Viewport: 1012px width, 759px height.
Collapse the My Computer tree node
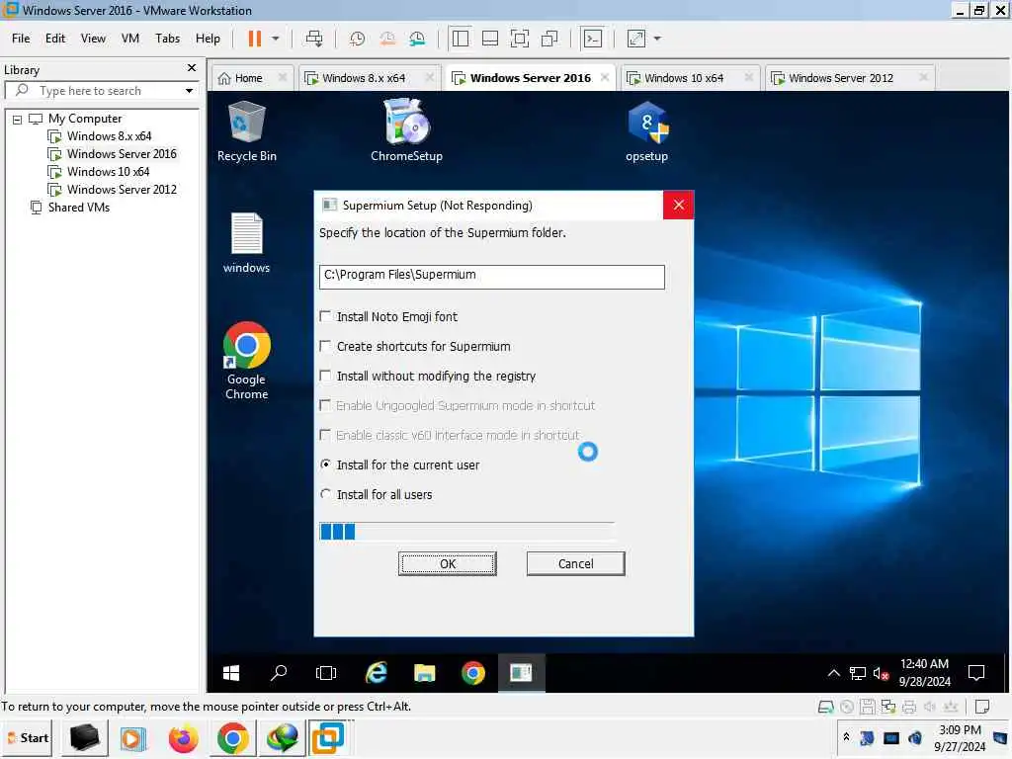pyautogui.click(x=18, y=120)
